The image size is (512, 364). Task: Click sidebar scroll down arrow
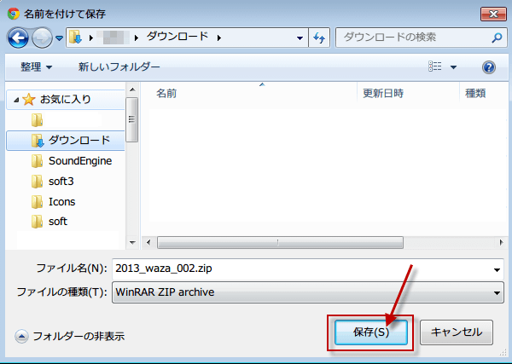[x=132, y=242]
